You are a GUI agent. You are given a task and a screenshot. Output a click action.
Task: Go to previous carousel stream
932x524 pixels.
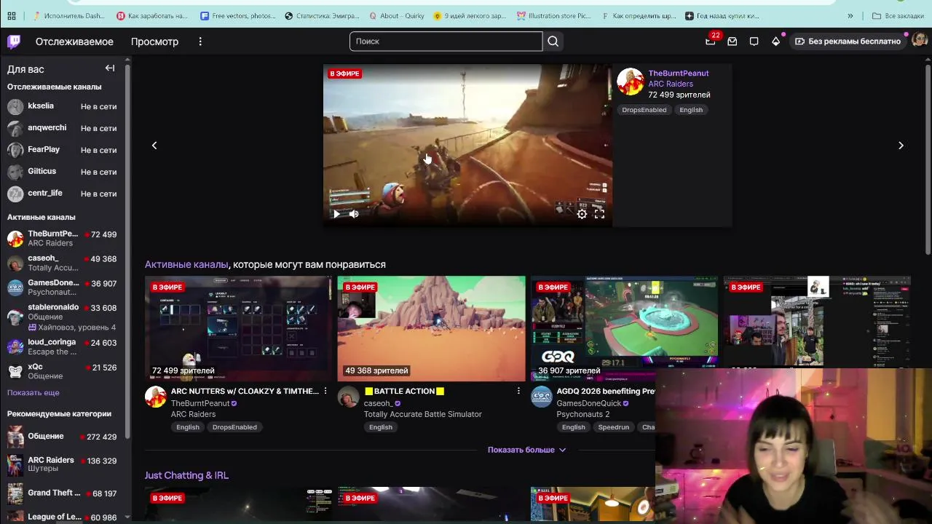[154, 146]
